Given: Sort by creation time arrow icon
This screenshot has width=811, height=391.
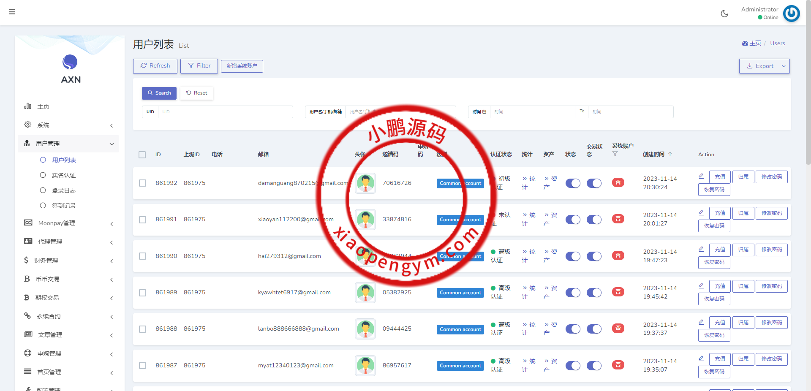Looking at the screenshot, I should coord(670,154).
